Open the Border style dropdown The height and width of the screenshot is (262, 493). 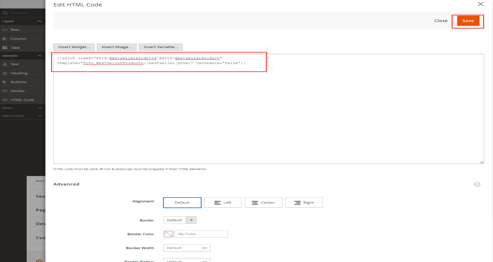tap(180, 220)
